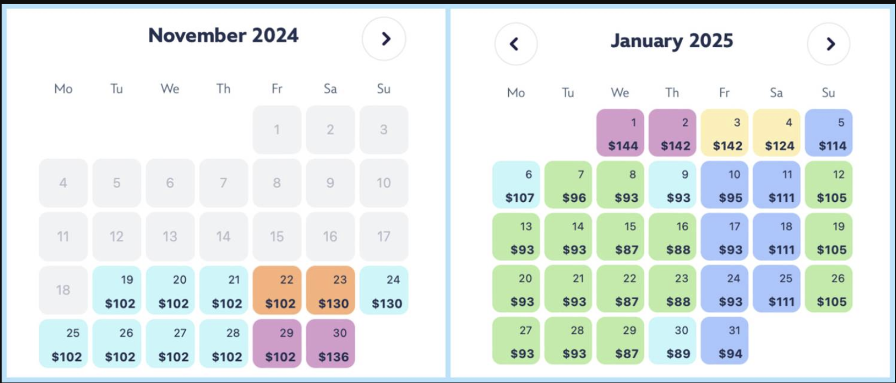Click previous month arrow beside January 2025
Screen dimensions: 896x383
(x=516, y=44)
